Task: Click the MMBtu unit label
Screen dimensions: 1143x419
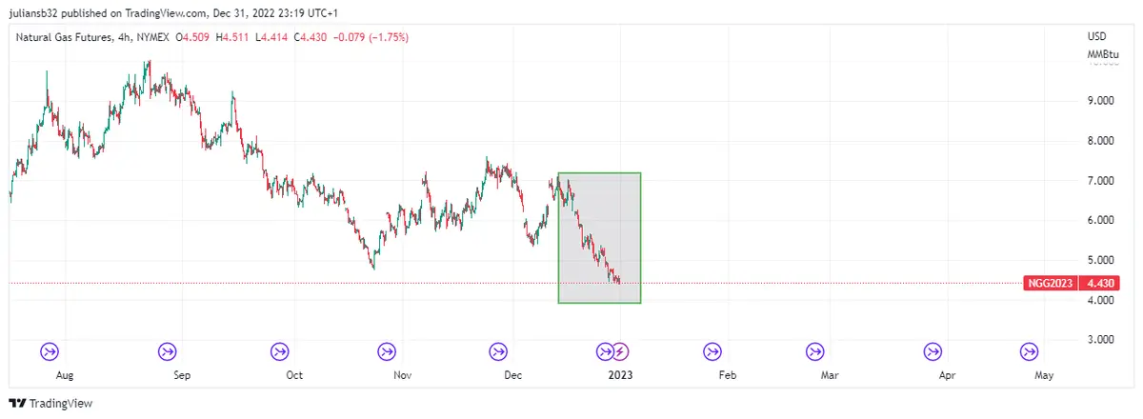Action: tap(1101, 54)
